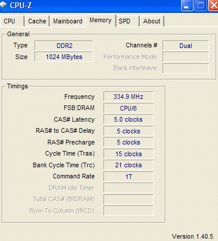The image size is (218, 241).
Task: Click the RAS# to CAS# Delay label
Action: click(x=65, y=130)
